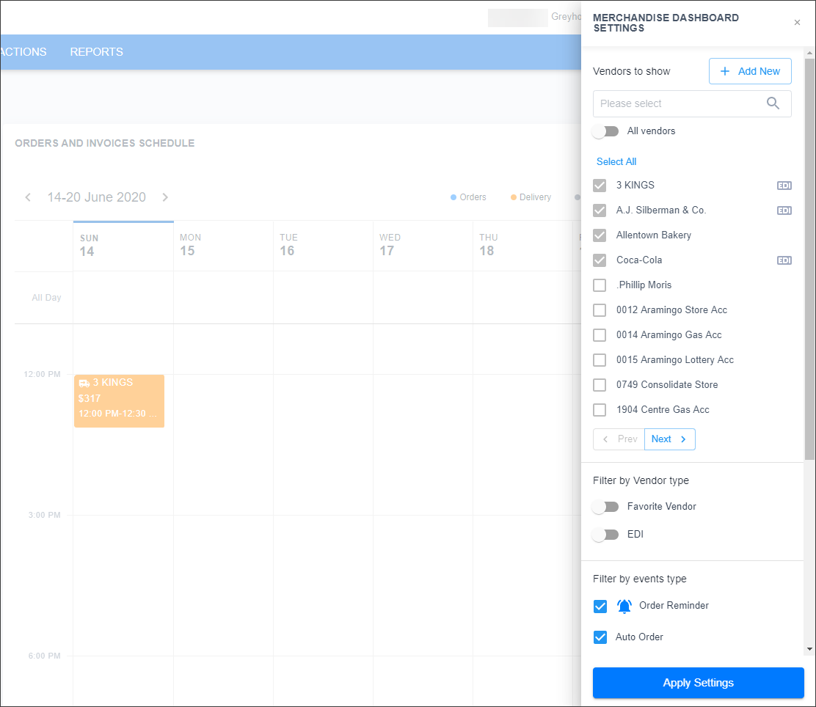
Task: Click the EDI badge next to 3 KINGS
Action: (784, 186)
